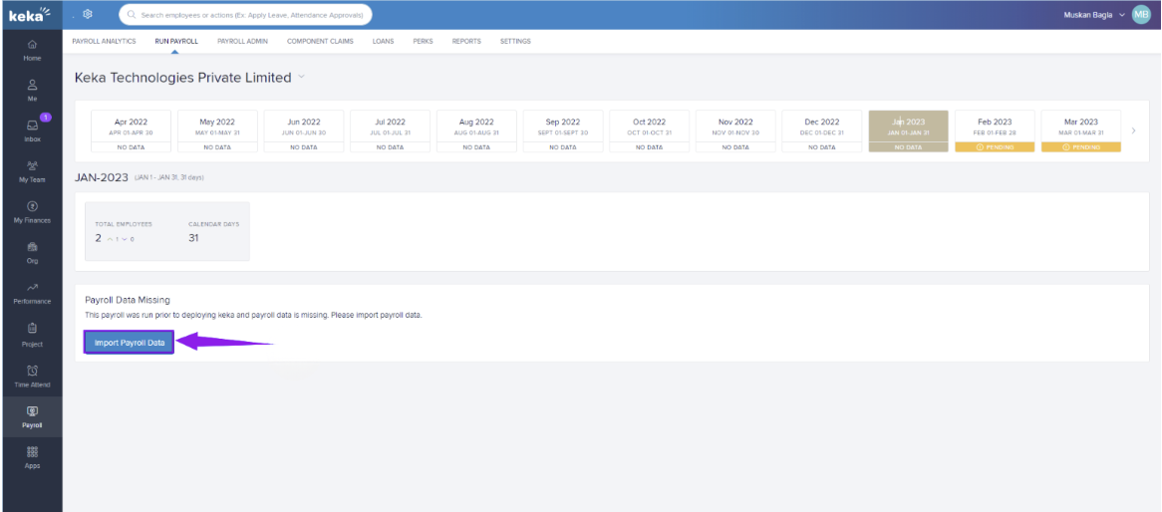Open the Apps grid icon

click(x=32, y=456)
